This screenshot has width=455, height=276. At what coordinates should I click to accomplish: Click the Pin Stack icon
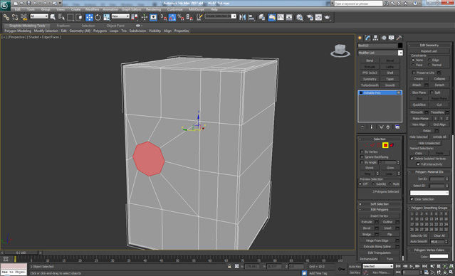point(362,127)
